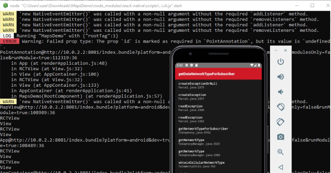
Task: Rotate emulator right using rotate icon
Action: point(280,122)
